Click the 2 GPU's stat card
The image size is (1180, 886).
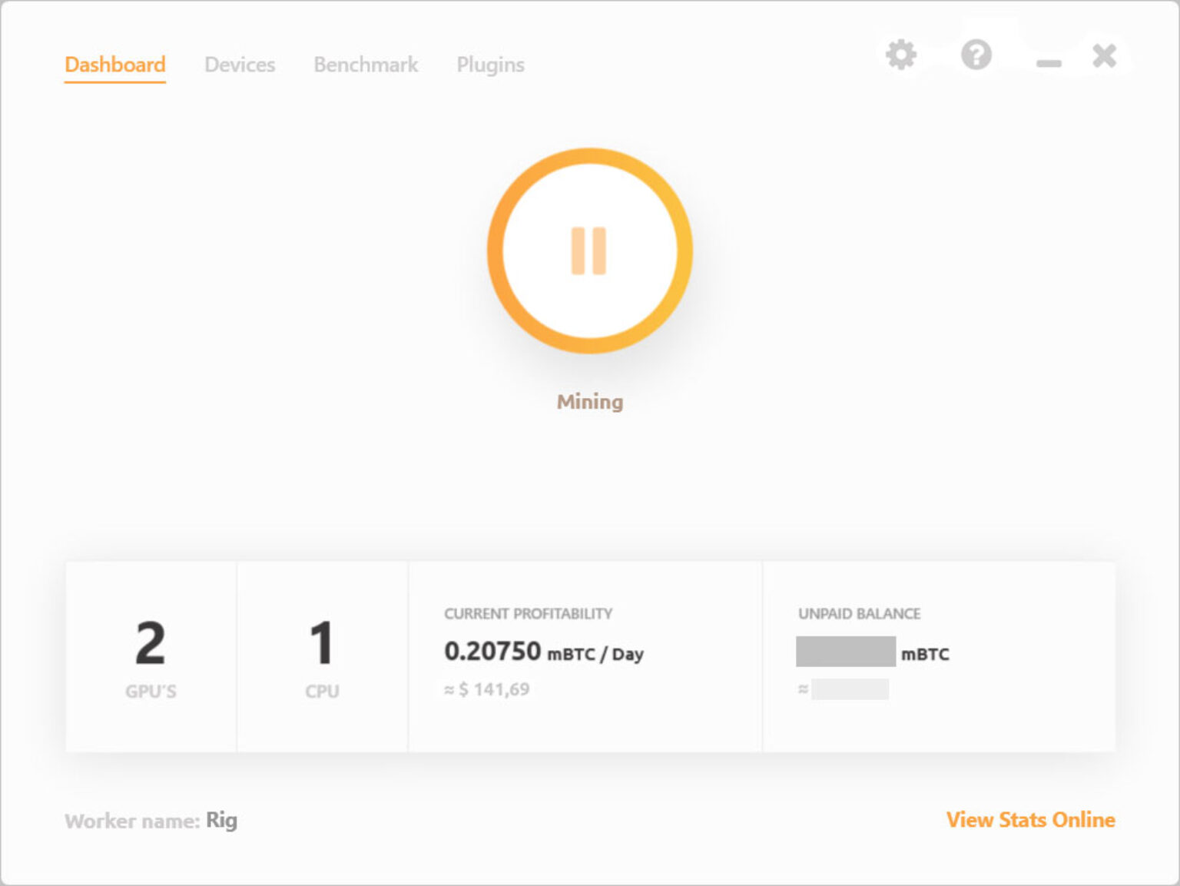pyautogui.click(x=151, y=655)
